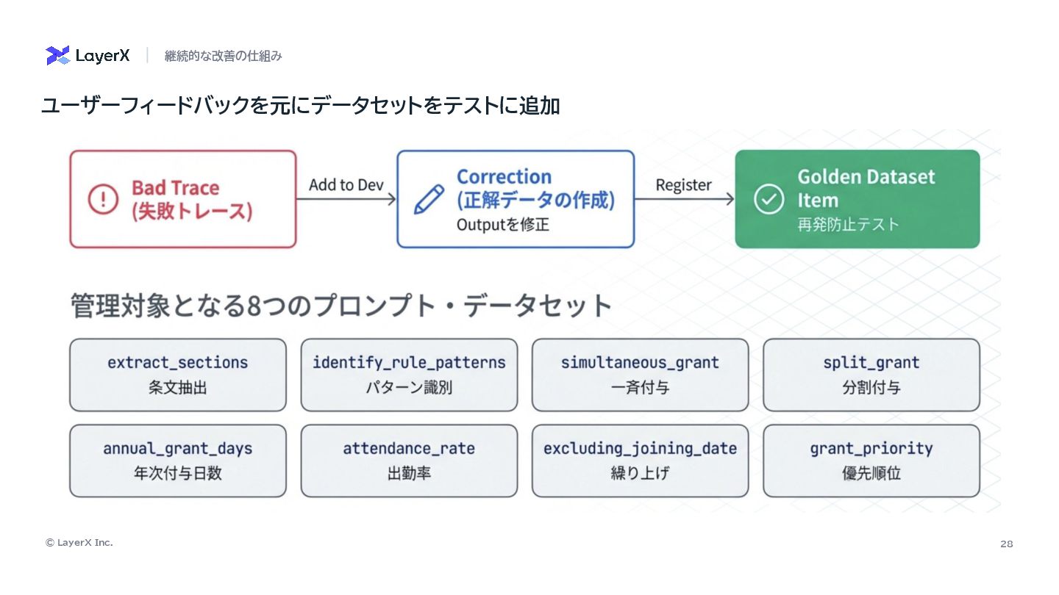The height and width of the screenshot is (595, 1059).
Task: Click the blue pencil edit icon
Action: tap(429, 199)
